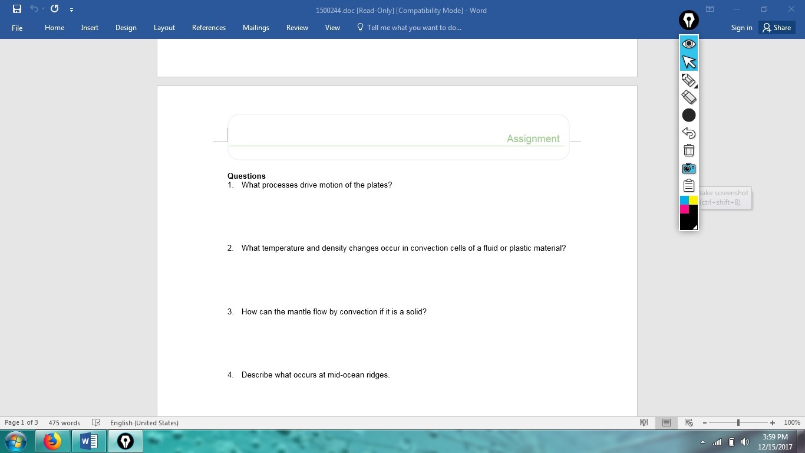Open the File tab
The height and width of the screenshot is (453, 805).
coord(17,28)
